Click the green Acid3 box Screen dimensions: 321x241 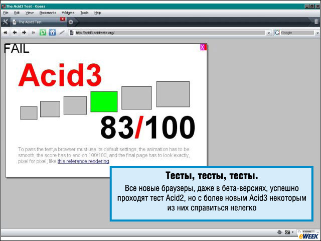(x=104, y=101)
